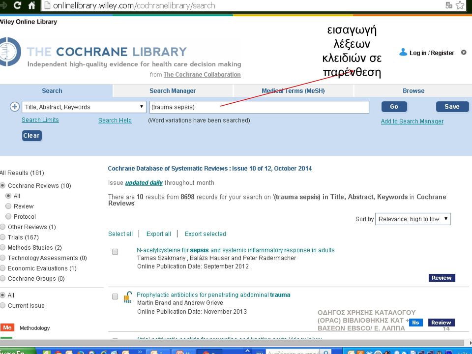
Task: Click the Wiley Online Library header text
Action: 29,22
